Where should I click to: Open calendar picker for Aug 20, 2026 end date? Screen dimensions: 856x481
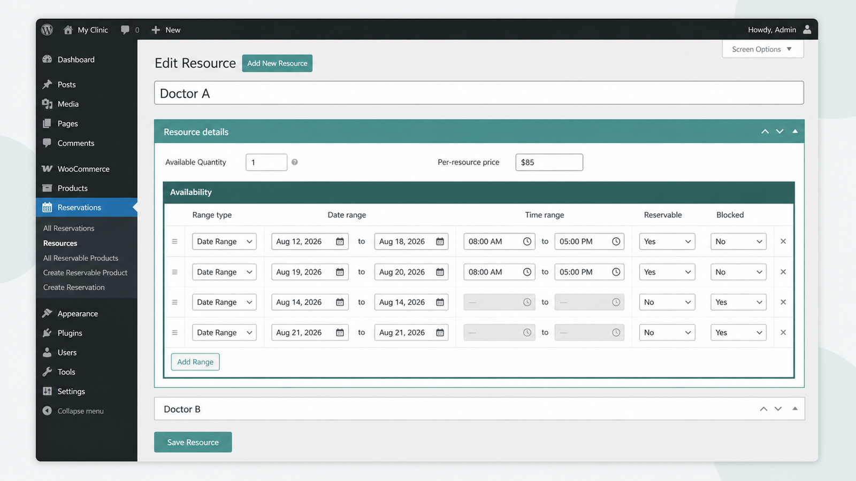440,272
